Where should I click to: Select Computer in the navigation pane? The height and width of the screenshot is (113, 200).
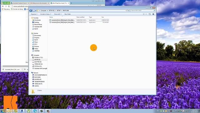pyautogui.click(x=36, y=55)
